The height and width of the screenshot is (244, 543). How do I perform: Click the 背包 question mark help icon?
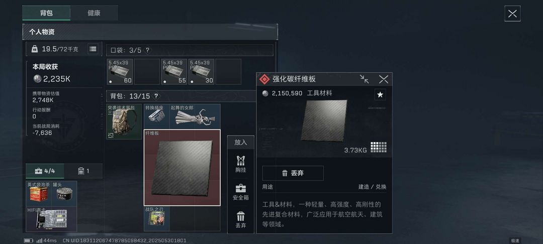pos(156,96)
